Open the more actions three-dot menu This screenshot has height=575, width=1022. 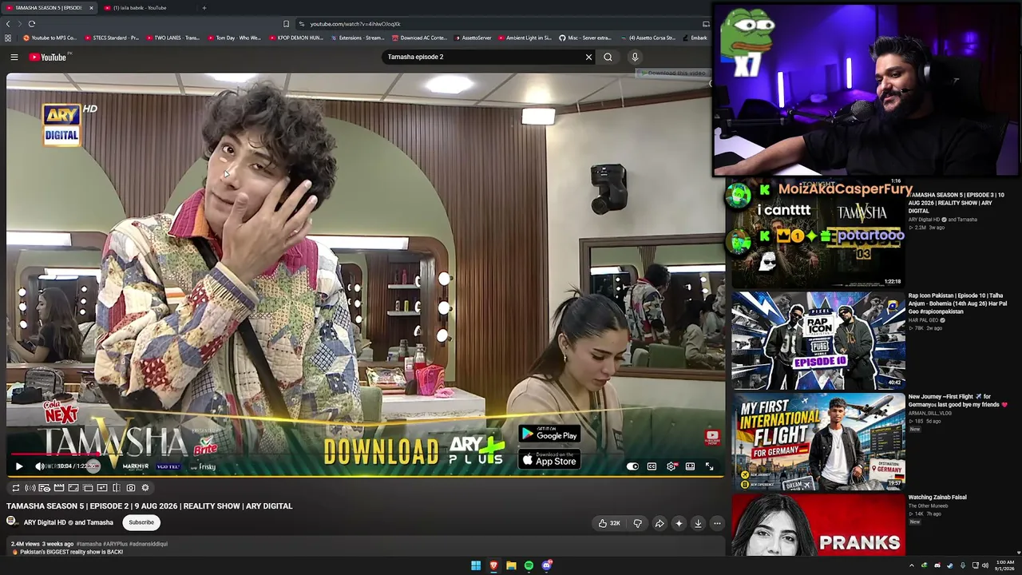[x=717, y=523]
